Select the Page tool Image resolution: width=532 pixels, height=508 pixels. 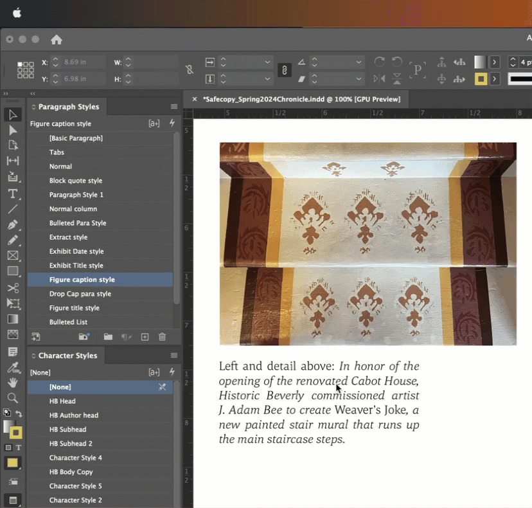pos(13,145)
